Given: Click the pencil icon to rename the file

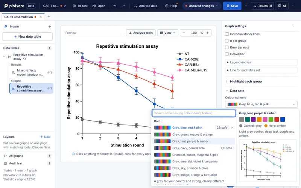Looking at the screenshot, I should tap(65, 6).
